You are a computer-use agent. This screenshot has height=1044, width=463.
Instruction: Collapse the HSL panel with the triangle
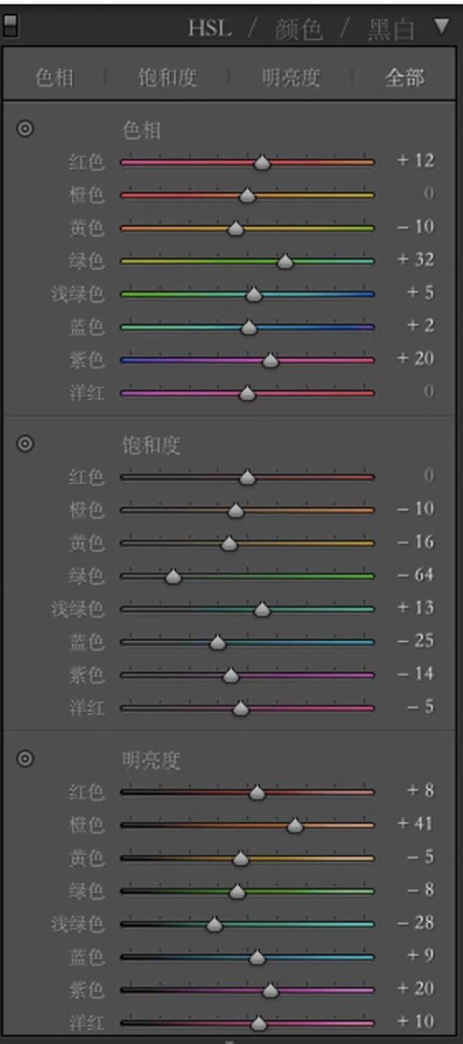pyautogui.click(x=441, y=27)
